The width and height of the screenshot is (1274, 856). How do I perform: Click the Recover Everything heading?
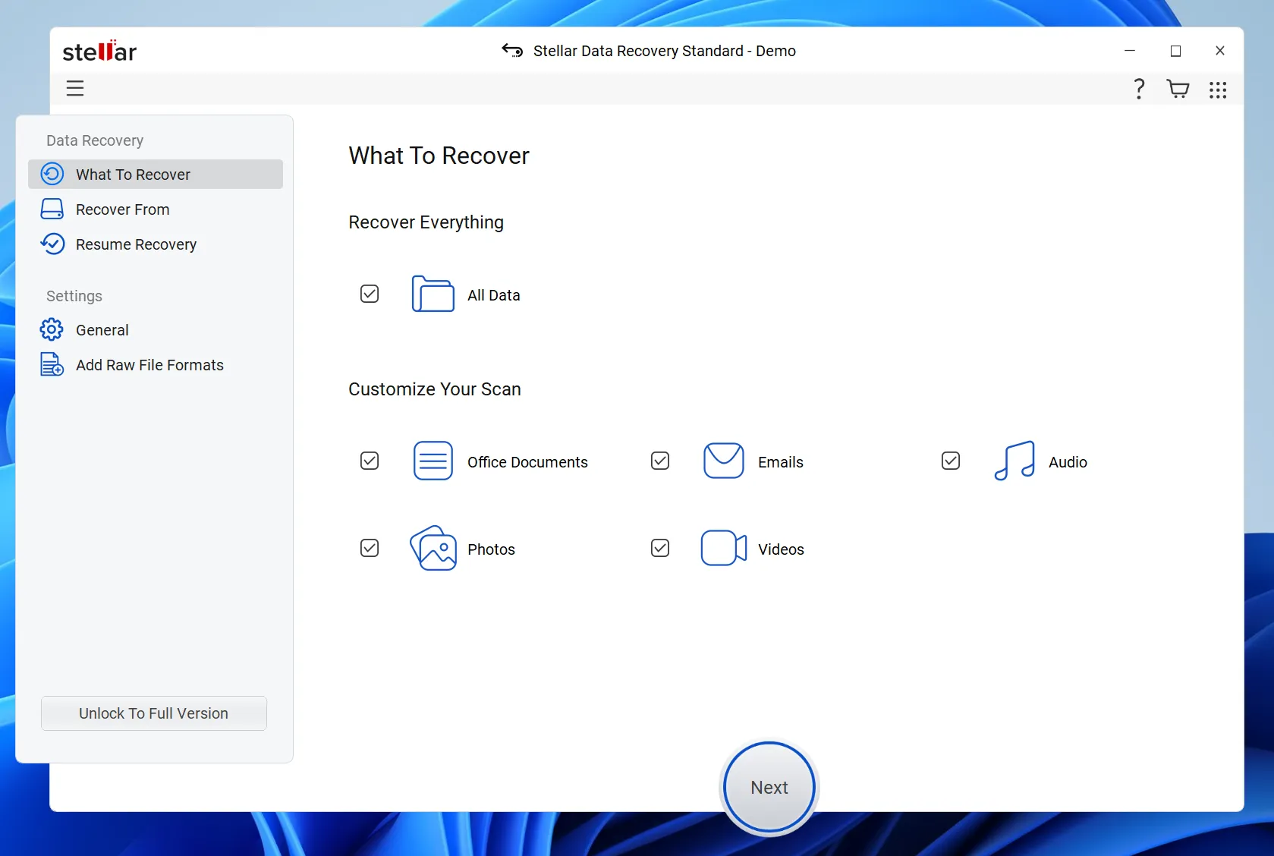(x=426, y=222)
